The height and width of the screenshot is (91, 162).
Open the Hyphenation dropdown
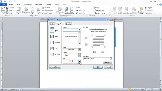coord(48,13)
